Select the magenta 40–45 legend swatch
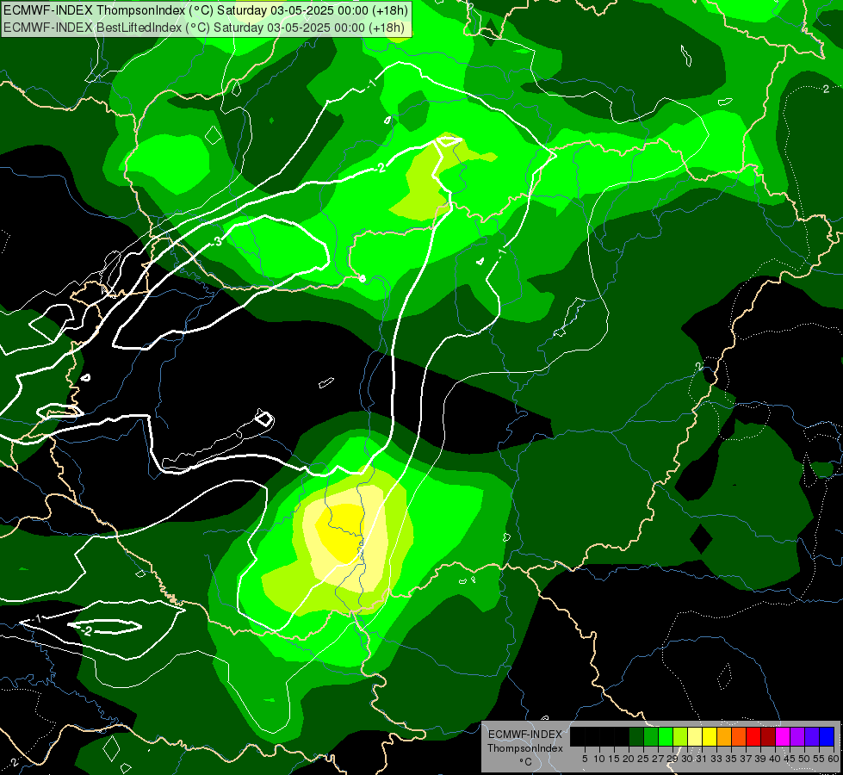 pyautogui.click(x=783, y=737)
